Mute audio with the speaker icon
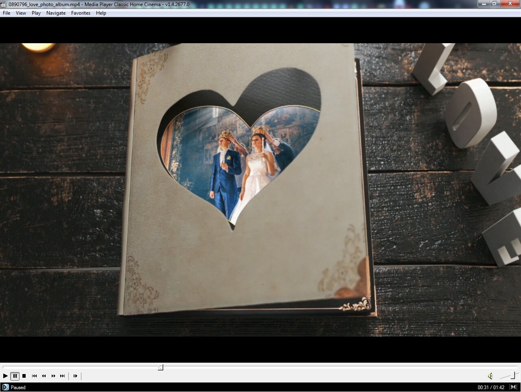Viewport: 521px width, 392px height. click(x=490, y=376)
